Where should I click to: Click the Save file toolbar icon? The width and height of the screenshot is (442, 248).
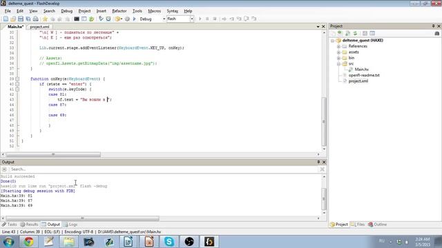coord(21,19)
